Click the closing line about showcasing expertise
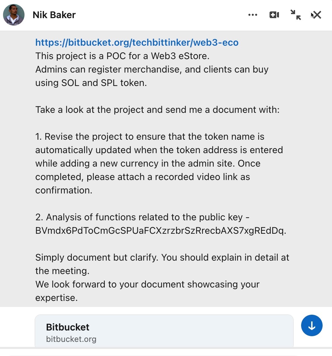The image size is (332, 356). [x=147, y=284]
